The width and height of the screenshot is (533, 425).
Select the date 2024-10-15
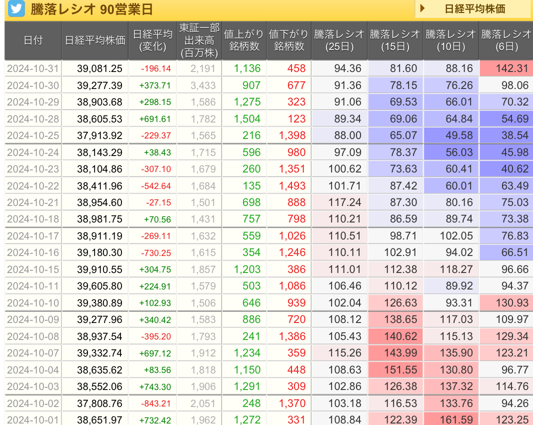33,269
